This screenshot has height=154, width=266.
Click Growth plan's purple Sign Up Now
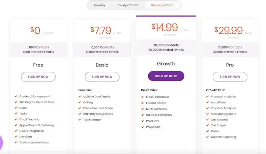click(x=166, y=76)
